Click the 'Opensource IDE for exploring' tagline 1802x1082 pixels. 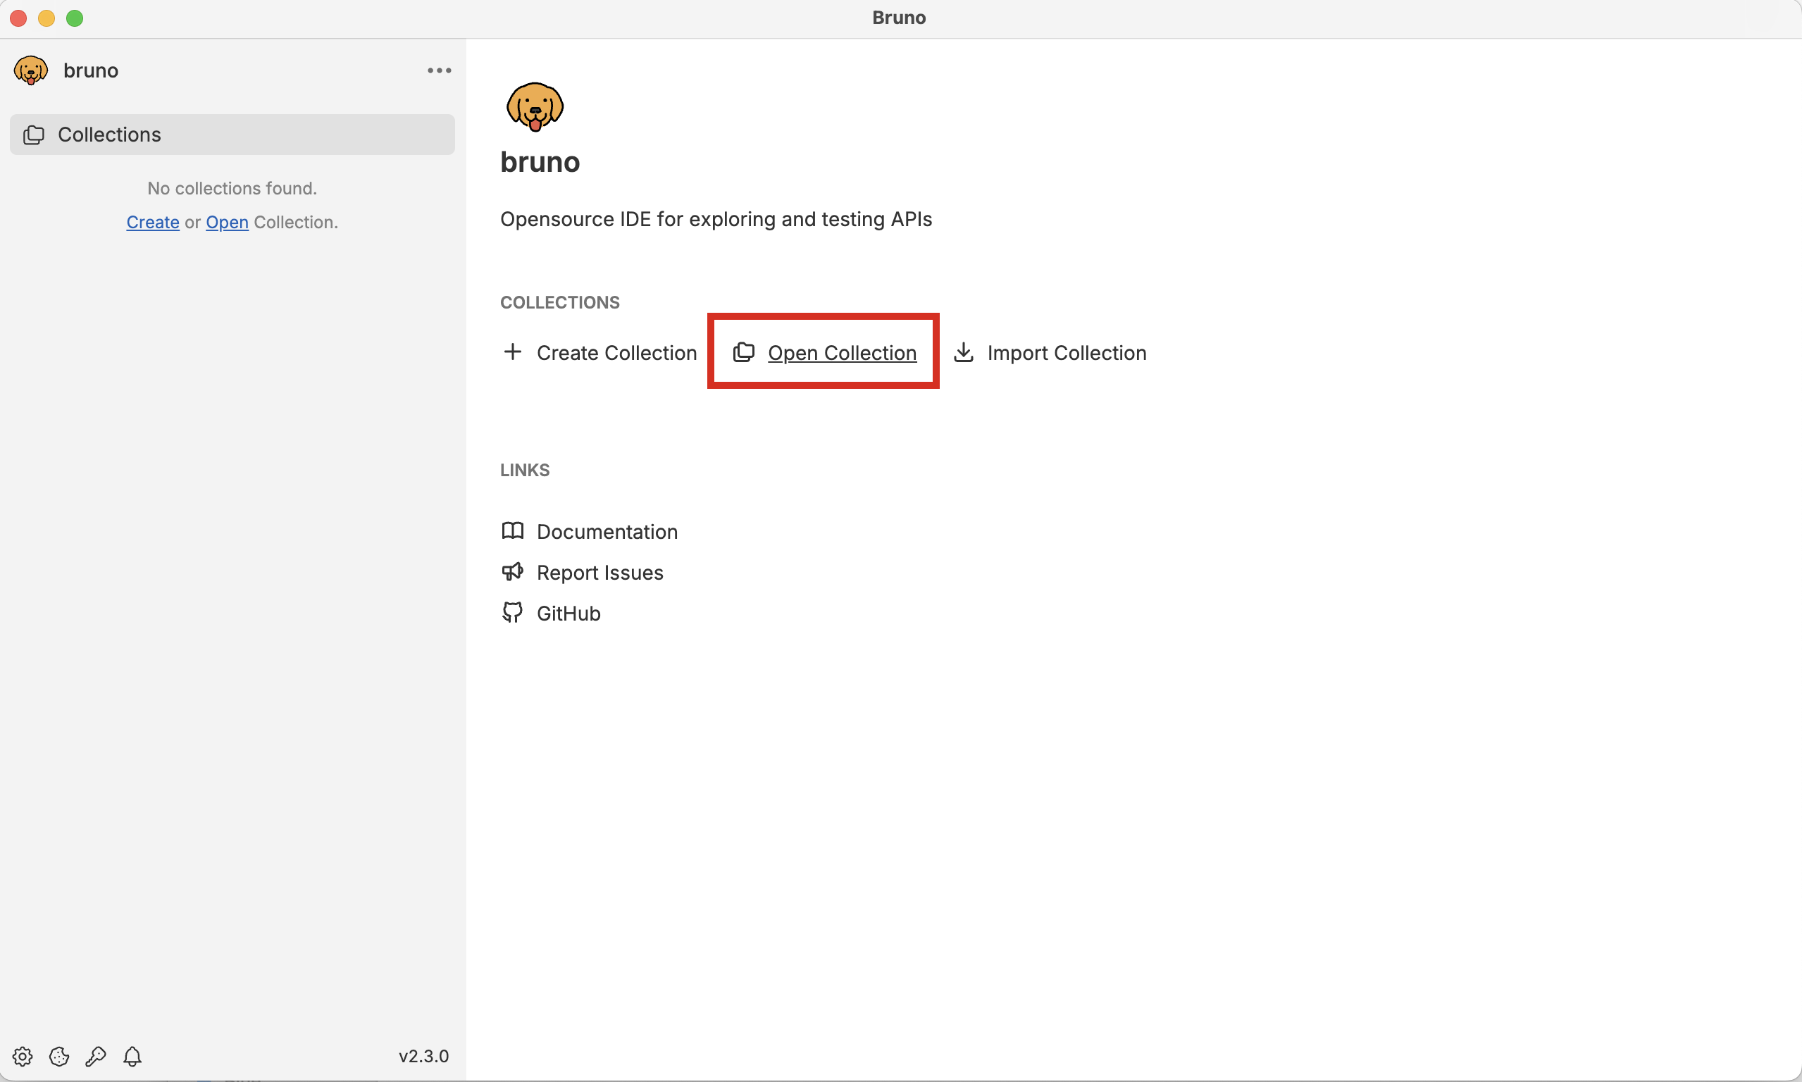[716, 220]
